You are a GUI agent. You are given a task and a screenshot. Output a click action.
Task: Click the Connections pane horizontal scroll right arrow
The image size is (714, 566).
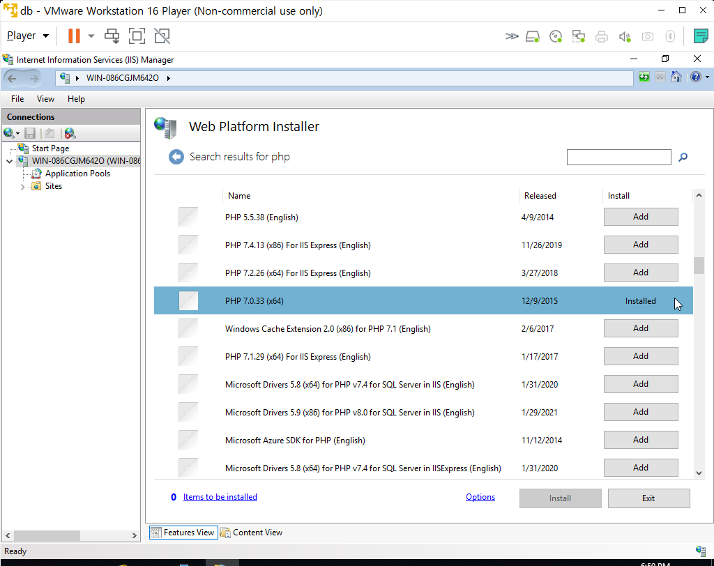(x=135, y=535)
